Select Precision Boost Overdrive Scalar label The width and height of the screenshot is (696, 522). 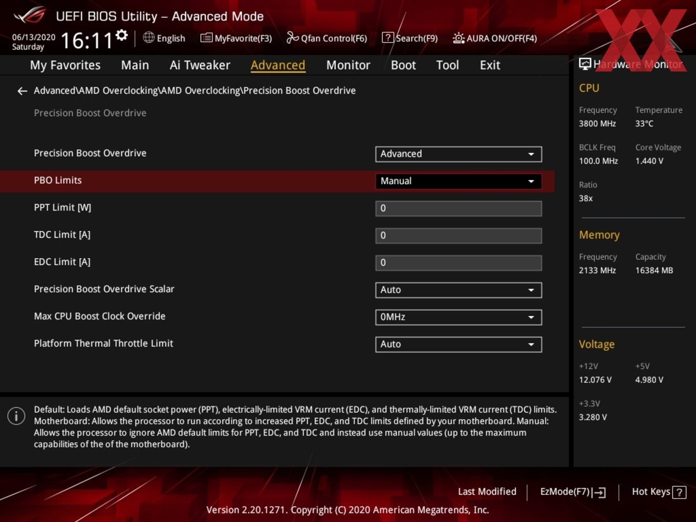[x=104, y=289]
